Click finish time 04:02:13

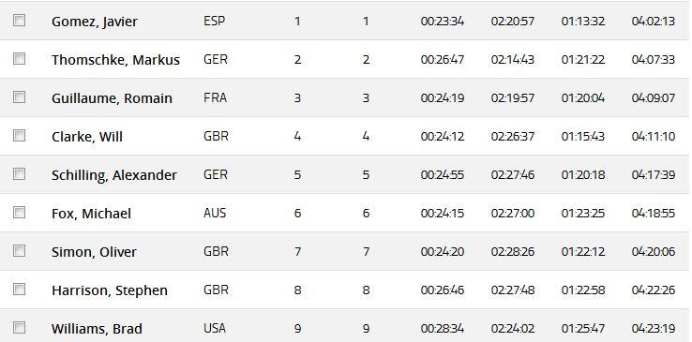[654, 22]
